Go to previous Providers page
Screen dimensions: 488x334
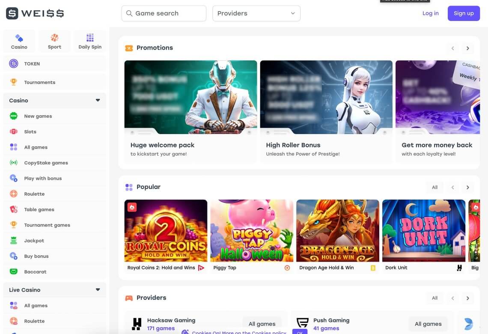tap(452, 298)
